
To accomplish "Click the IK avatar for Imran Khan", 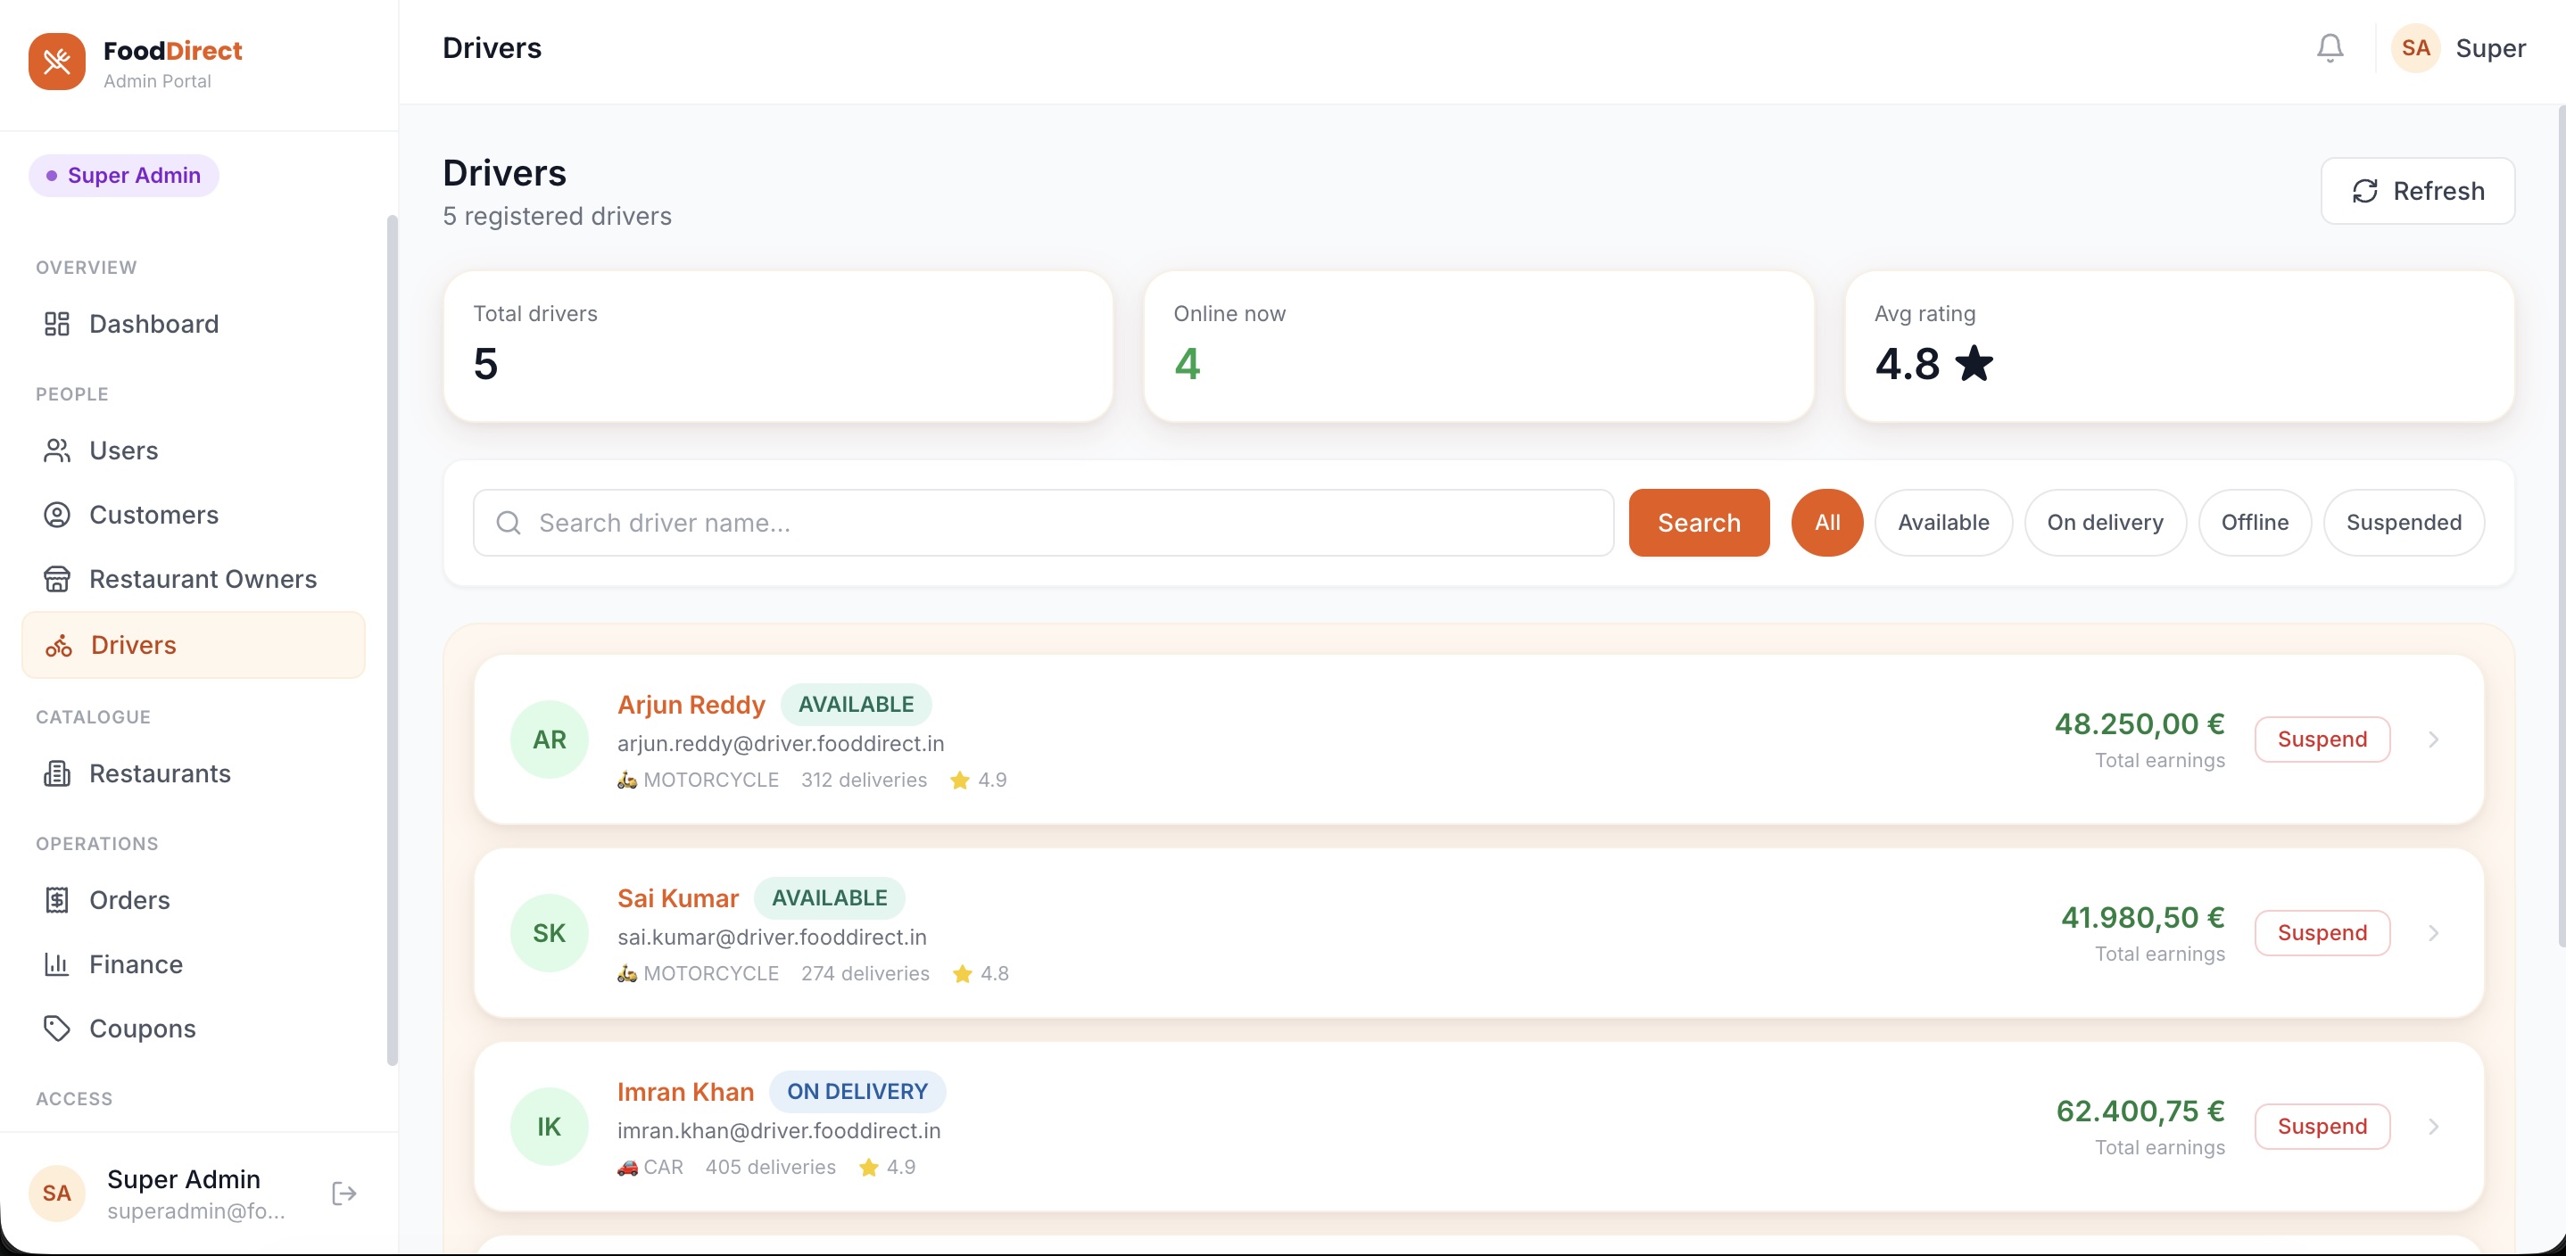I will coord(549,1127).
